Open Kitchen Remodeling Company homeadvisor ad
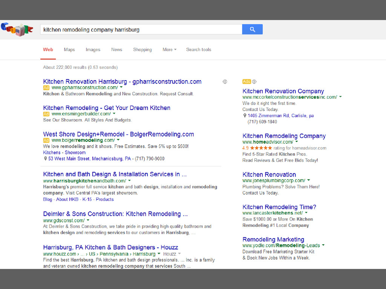386x289 pixels. coord(284,136)
